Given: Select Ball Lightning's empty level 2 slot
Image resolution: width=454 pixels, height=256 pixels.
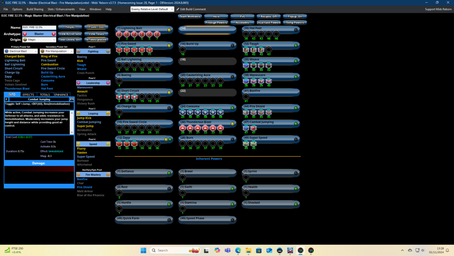Looking at the screenshot, I should [x=119, y=65].
